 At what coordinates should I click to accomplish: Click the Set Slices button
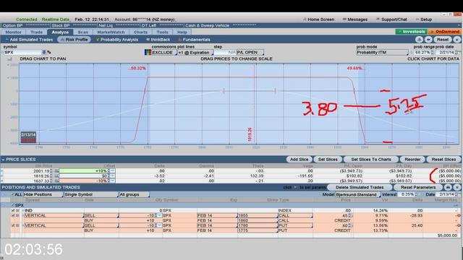click(328, 159)
